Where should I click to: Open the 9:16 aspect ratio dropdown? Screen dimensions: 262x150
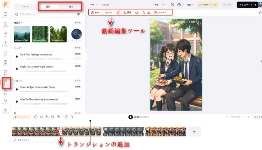[x=94, y=4]
